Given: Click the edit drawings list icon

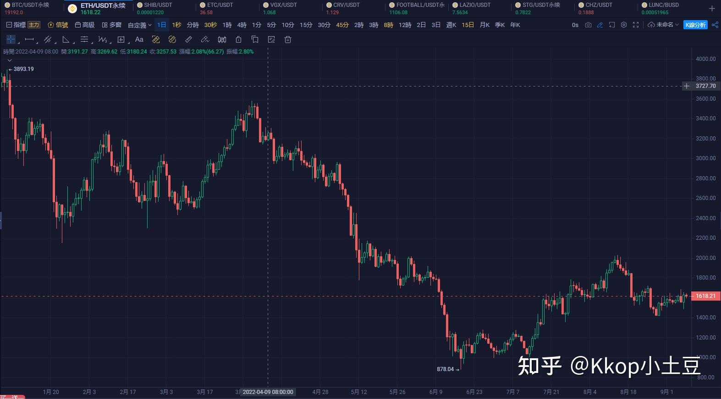Looking at the screenshot, I should click(271, 39).
